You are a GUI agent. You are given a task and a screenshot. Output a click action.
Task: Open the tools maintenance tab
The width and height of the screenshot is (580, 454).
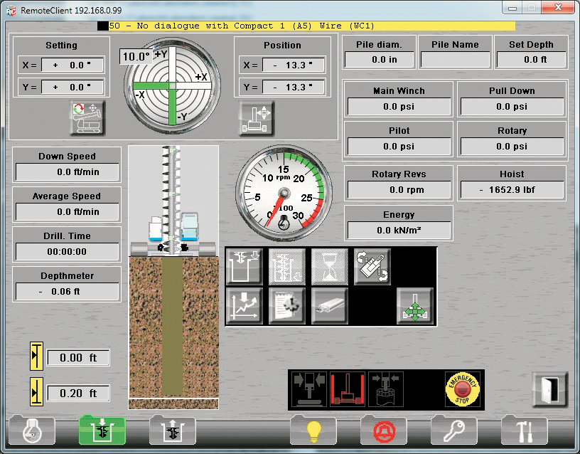(524, 432)
